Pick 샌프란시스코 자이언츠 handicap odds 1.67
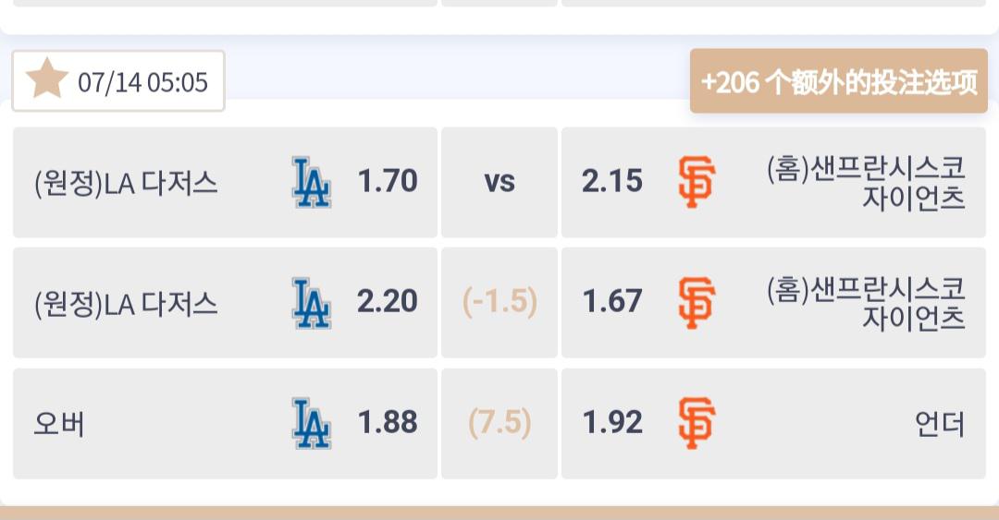 773,303
